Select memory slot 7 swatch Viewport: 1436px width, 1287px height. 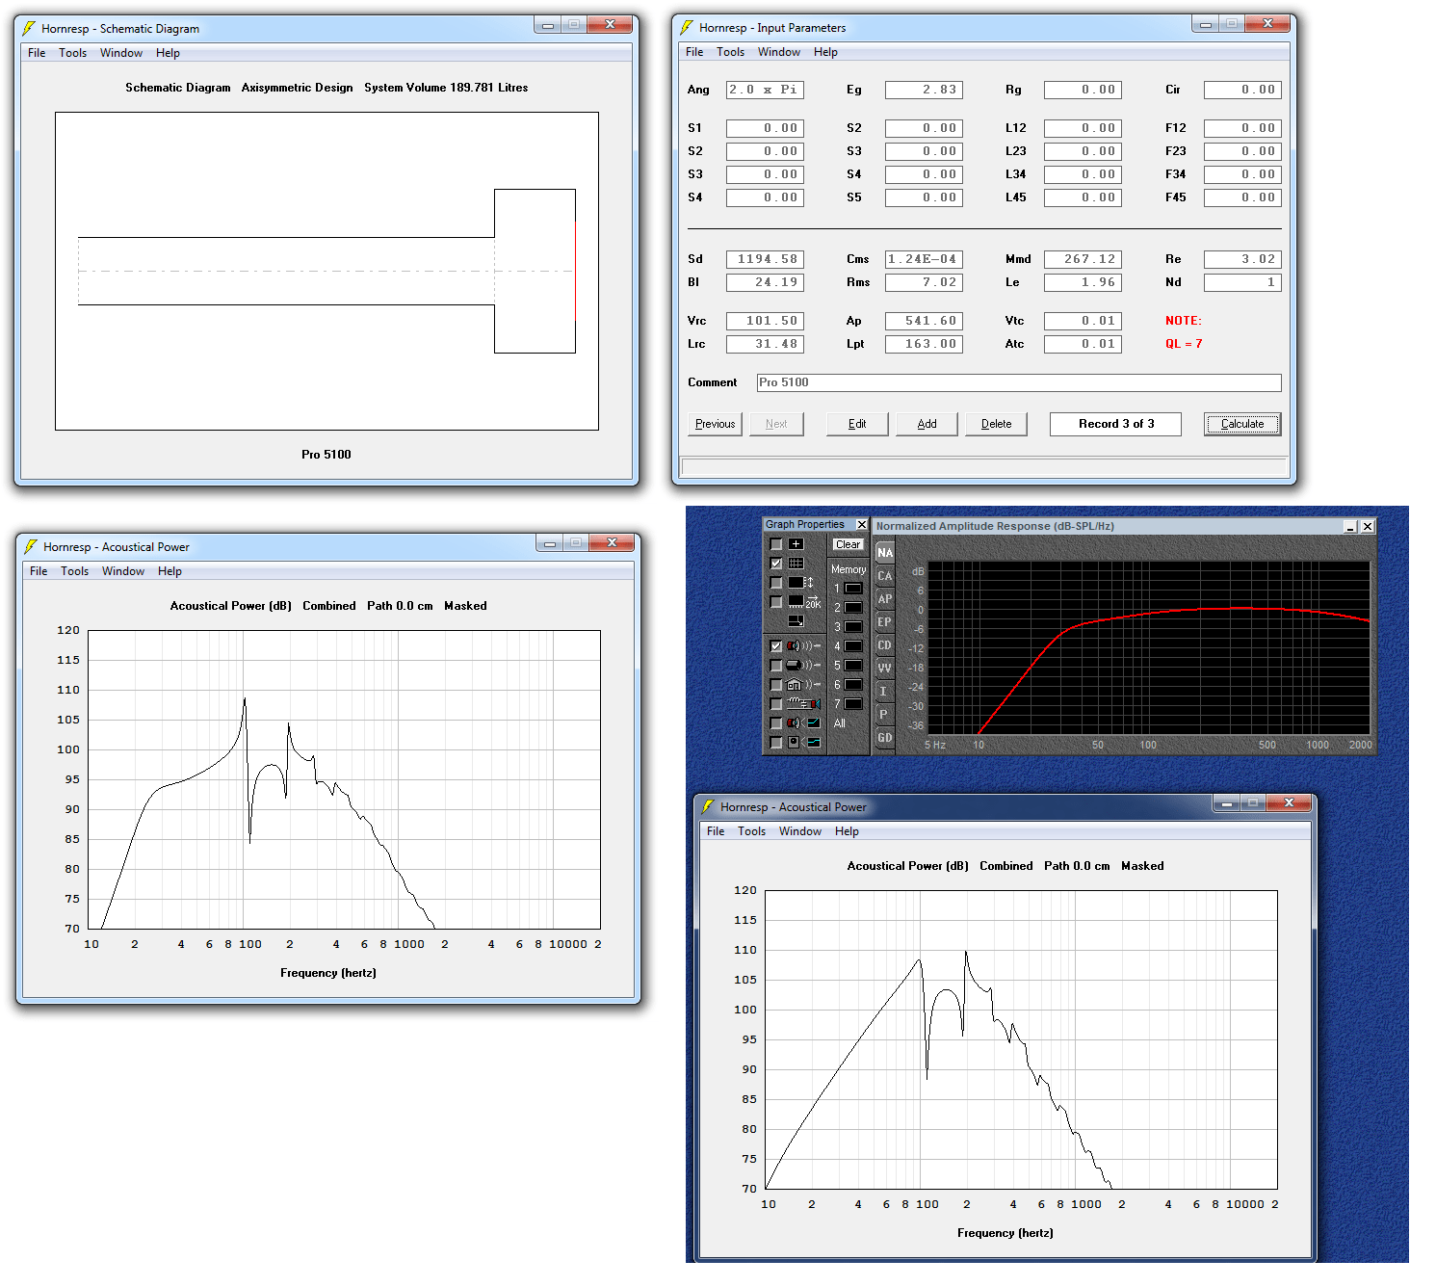point(853,703)
